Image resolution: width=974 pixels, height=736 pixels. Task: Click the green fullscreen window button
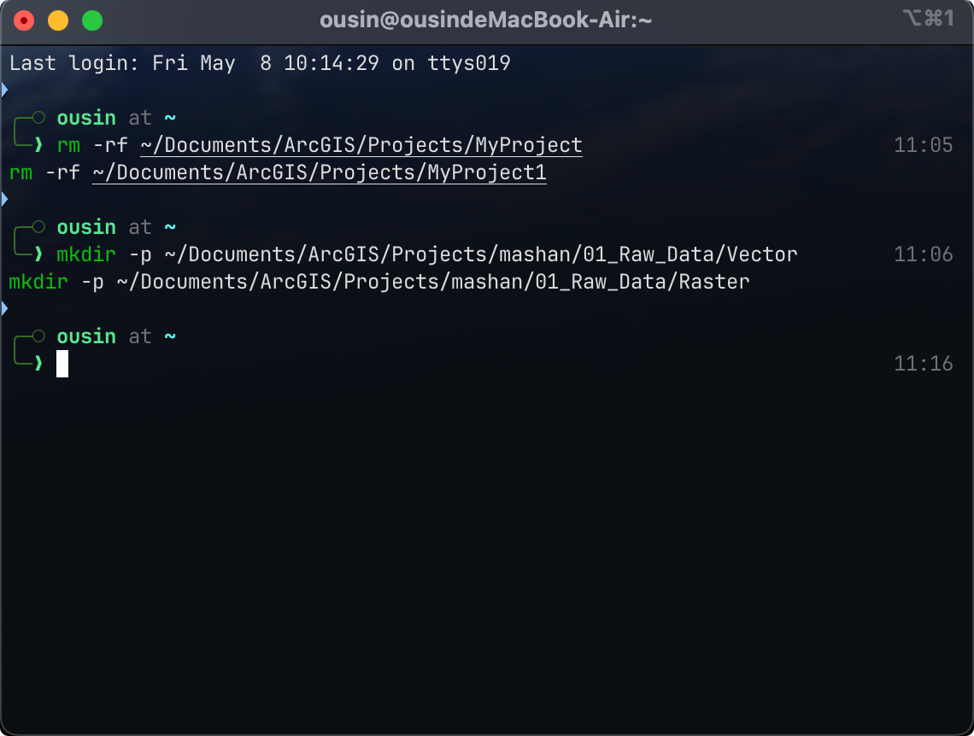[x=92, y=20]
